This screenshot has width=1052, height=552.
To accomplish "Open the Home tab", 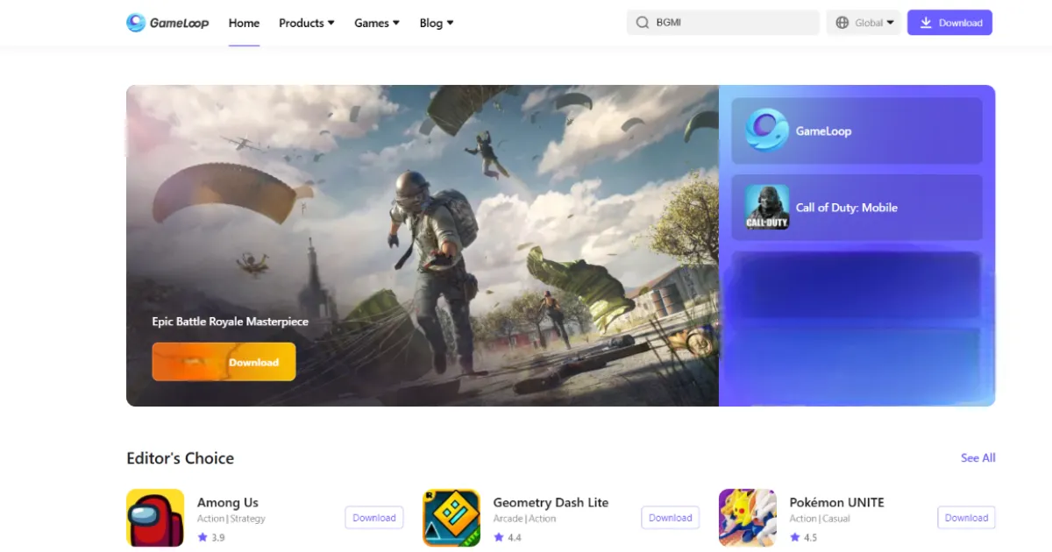I will click(244, 23).
